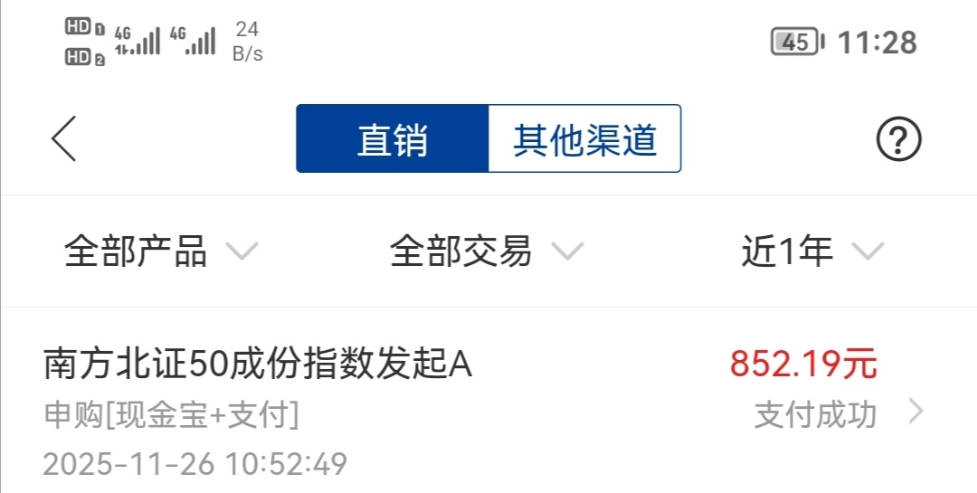Click the chevron beside 近1年
The image size is (977, 493).
coord(868,251)
